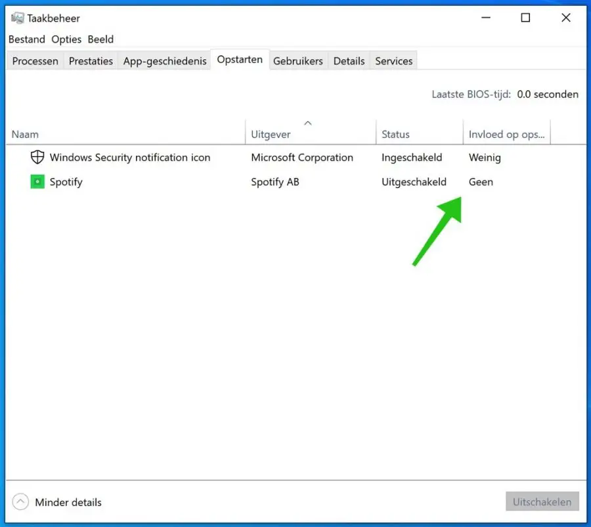Close the Taakbeheer window
This screenshot has height=527, width=591.
(566, 18)
